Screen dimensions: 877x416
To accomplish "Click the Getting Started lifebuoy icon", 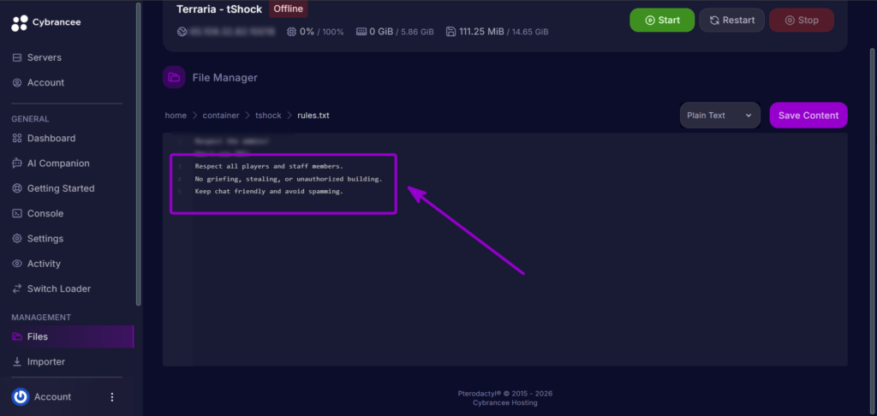I will point(17,188).
